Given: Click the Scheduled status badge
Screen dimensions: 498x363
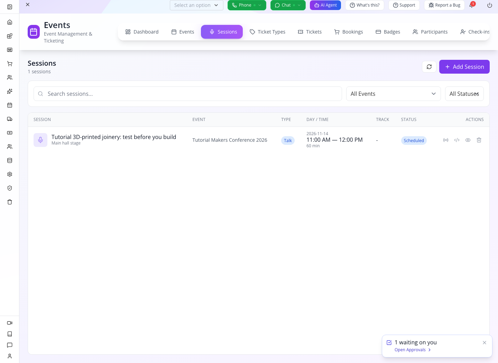Looking at the screenshot, I should [414, 140].
